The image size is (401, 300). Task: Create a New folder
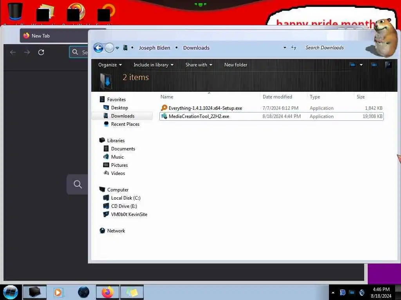click(235, 65)
